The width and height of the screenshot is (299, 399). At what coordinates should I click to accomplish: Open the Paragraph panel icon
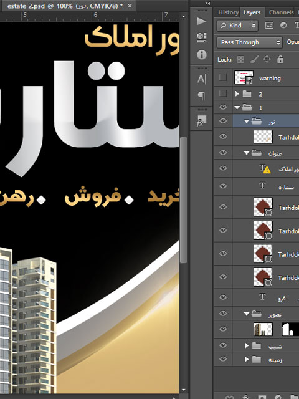coord(201,96)
